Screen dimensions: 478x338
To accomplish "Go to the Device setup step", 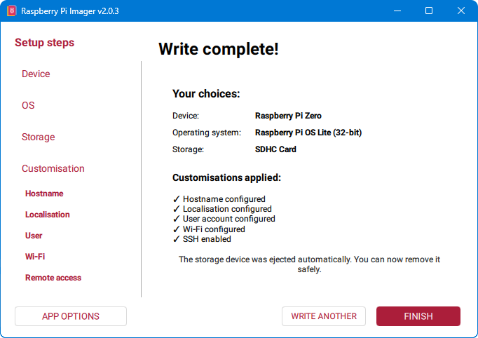I will pos(36,74).
